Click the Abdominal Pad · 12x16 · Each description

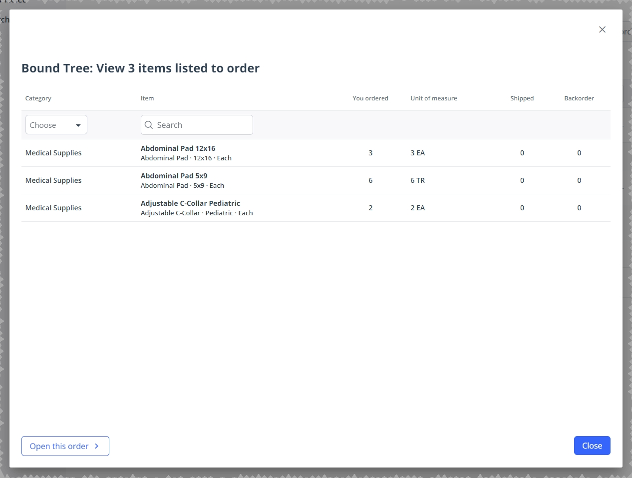coord(186,158)
